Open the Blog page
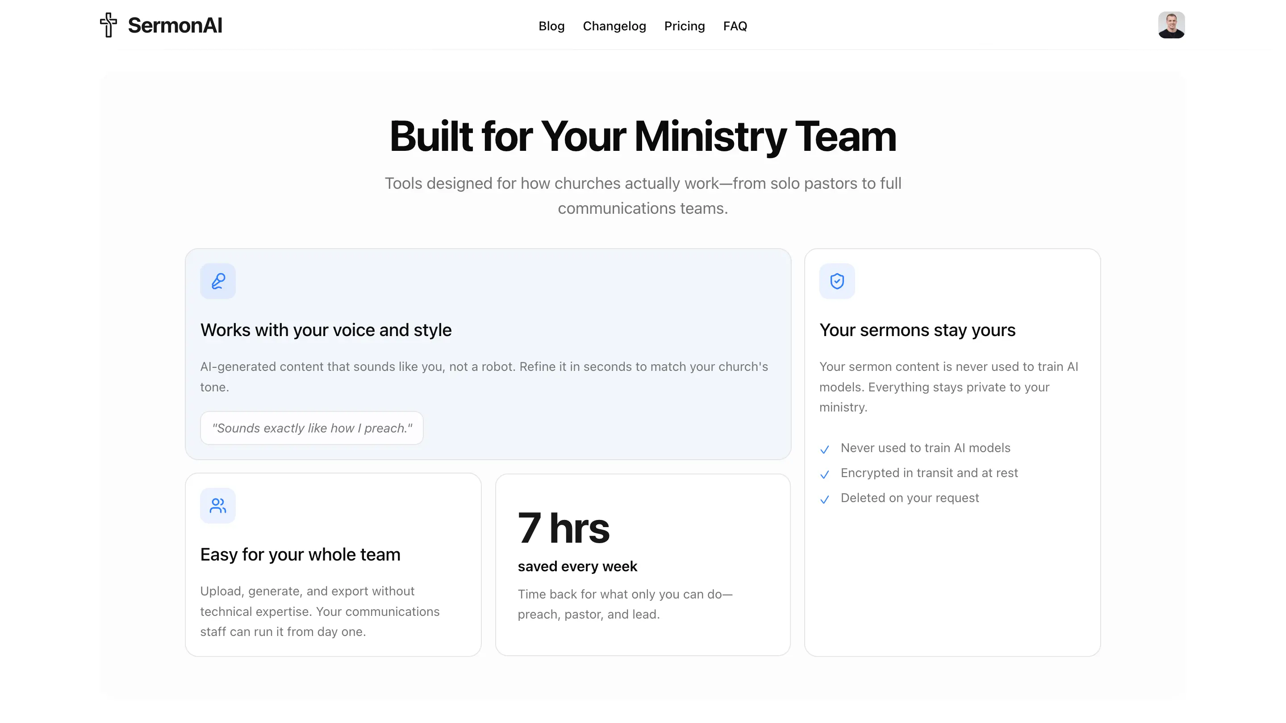The image size is (1286, 723). point(551,26)
